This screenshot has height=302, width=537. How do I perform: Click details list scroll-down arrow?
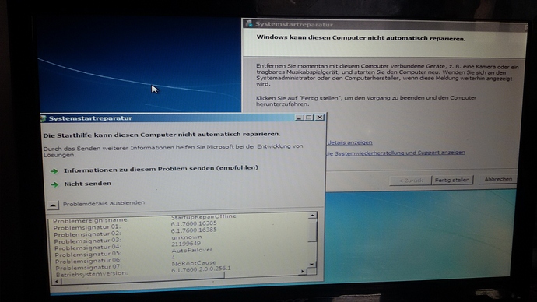coord(311,264)
